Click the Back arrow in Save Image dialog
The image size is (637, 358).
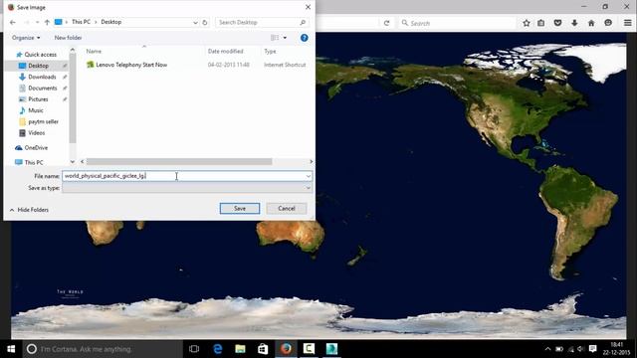(x=13, y=22)
